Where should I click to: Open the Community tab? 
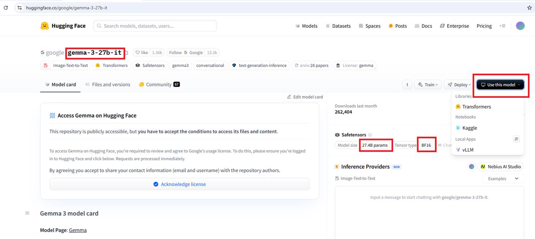(159, 84)
